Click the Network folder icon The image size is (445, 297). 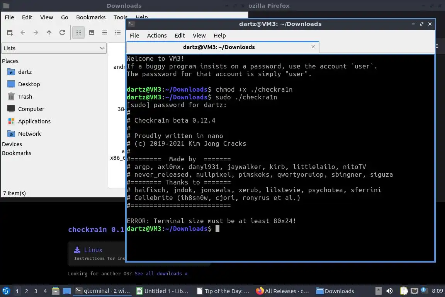(x=11, y=133)
